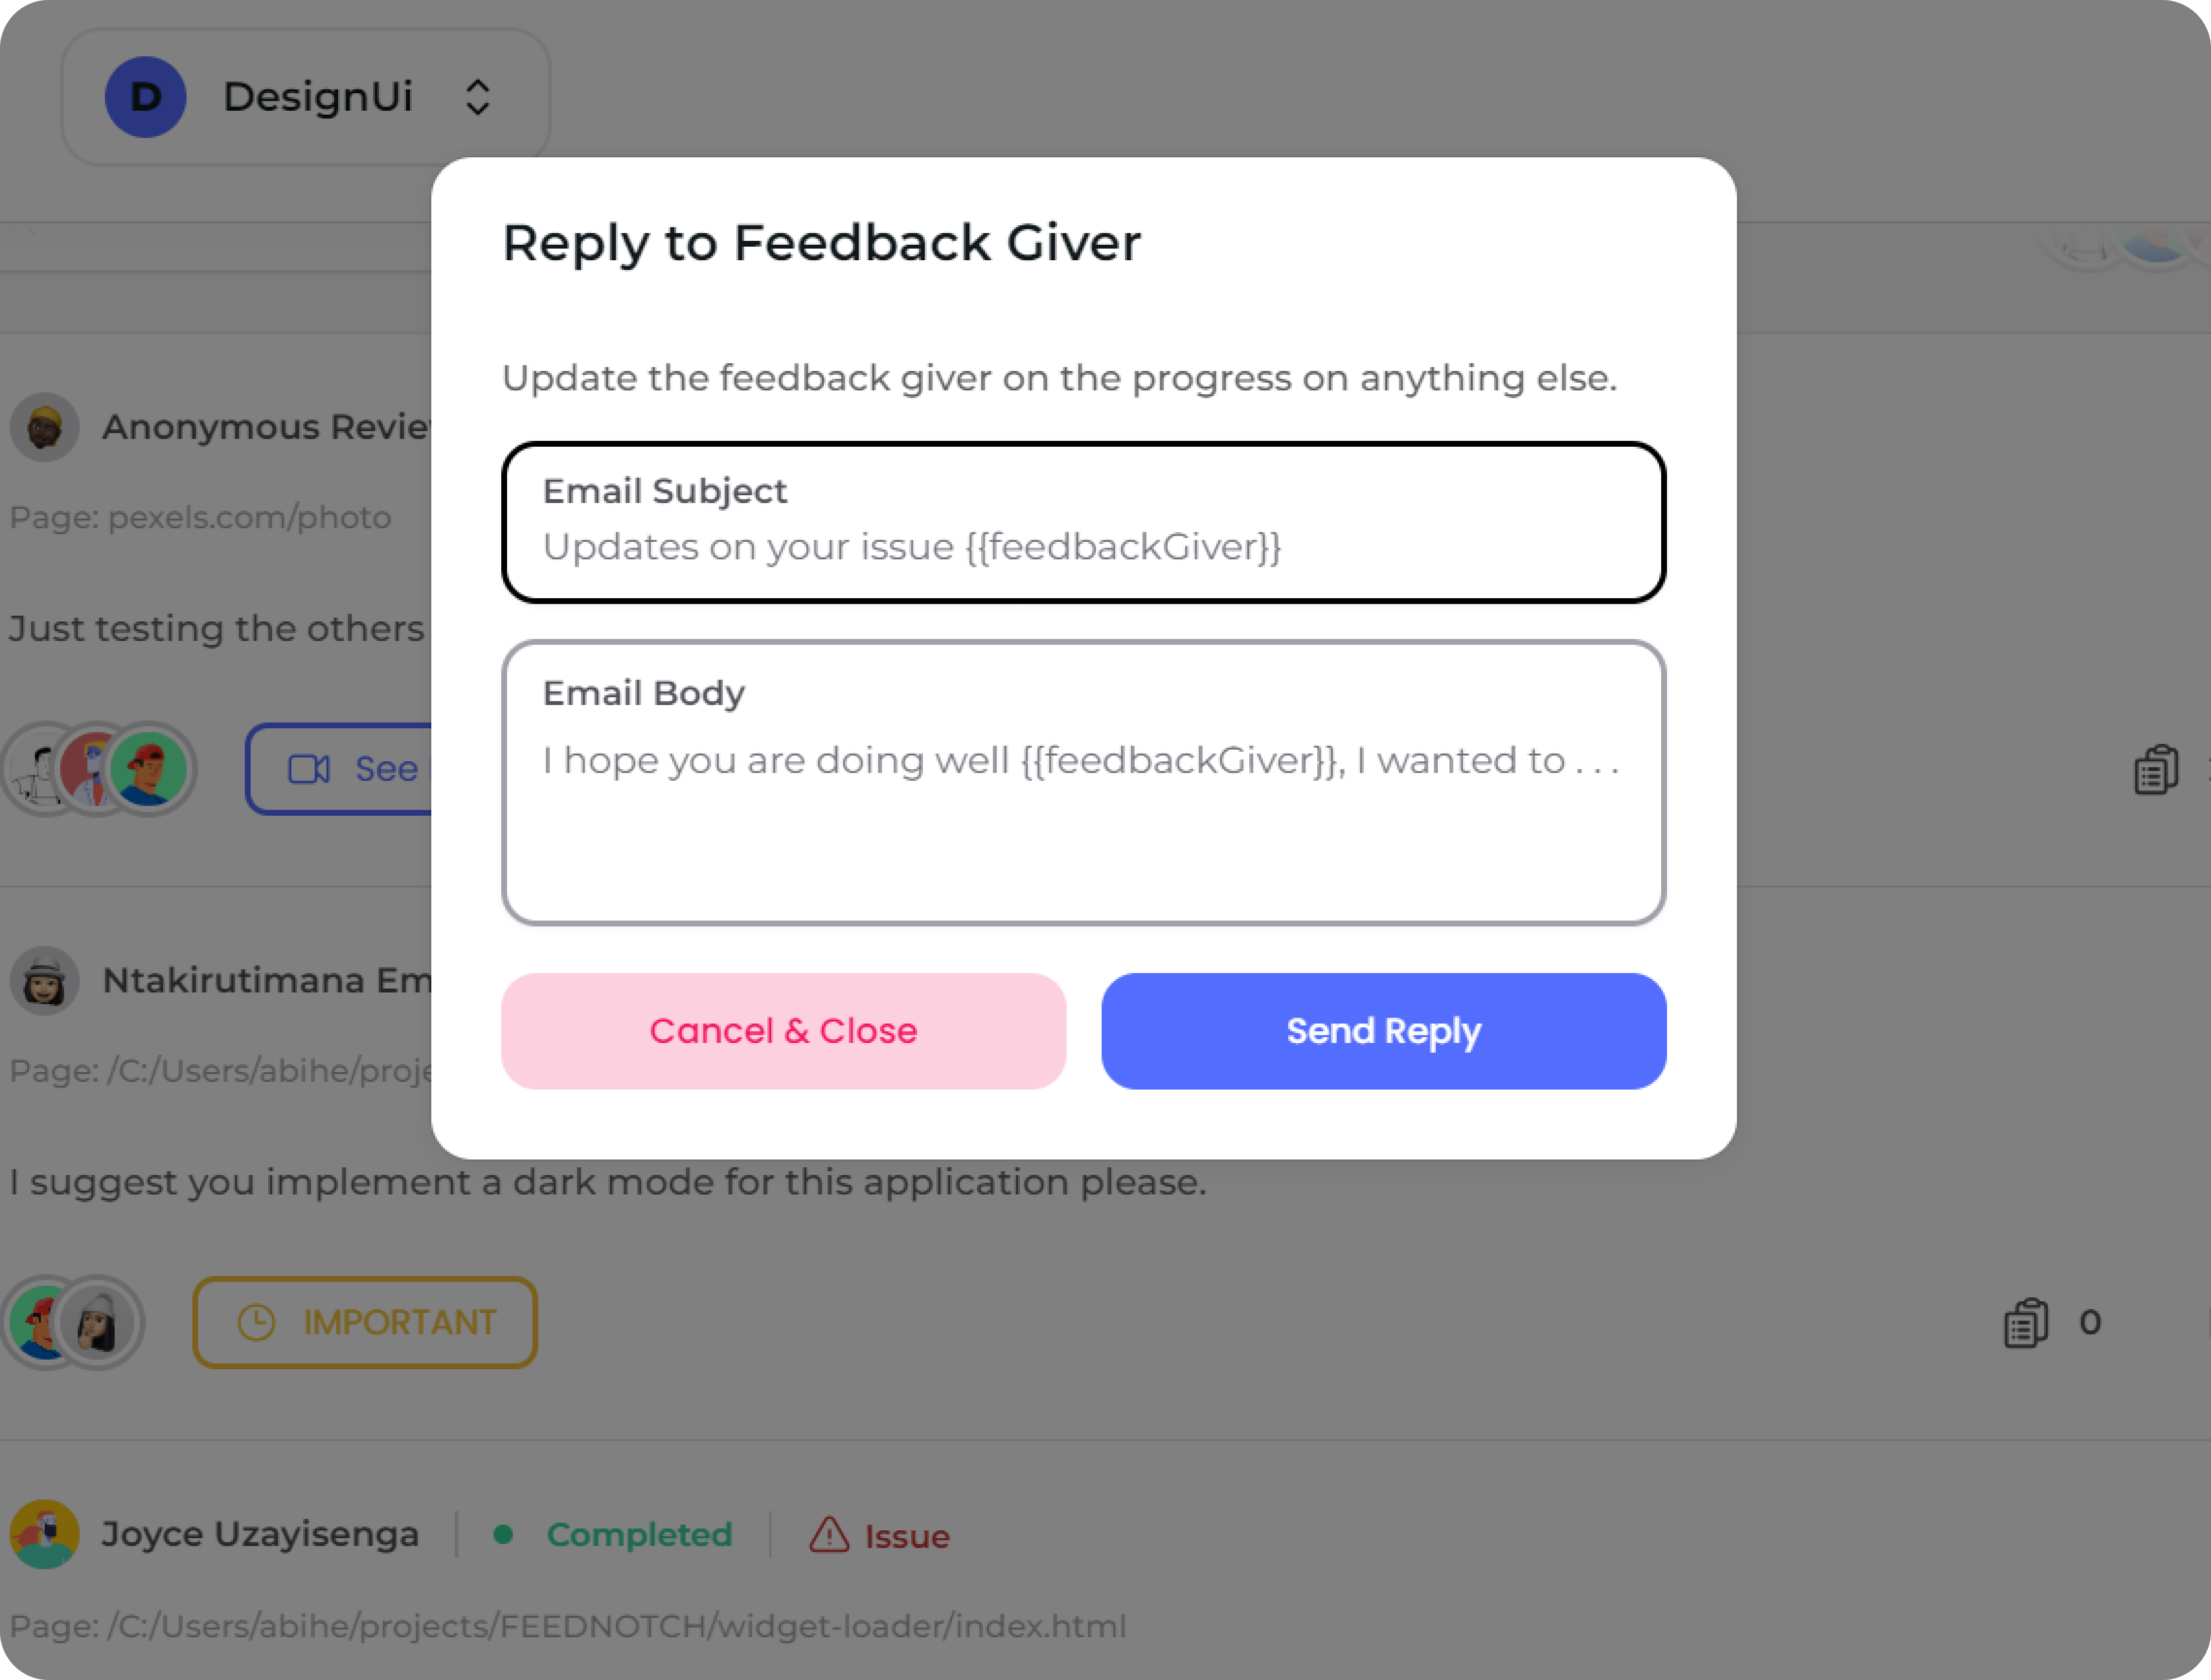Viewport: 2211px width, 1680px height.
Task: Open the widget-loader/index.html page link
Action: point(567,1626)
